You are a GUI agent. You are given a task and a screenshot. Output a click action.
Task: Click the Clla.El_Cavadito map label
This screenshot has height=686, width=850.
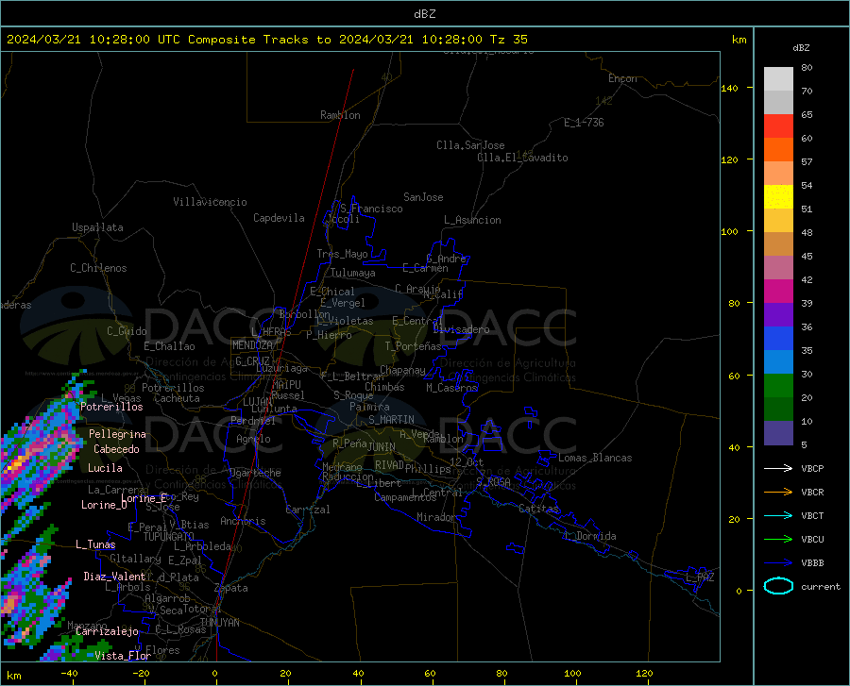click(x=522, y=158)
